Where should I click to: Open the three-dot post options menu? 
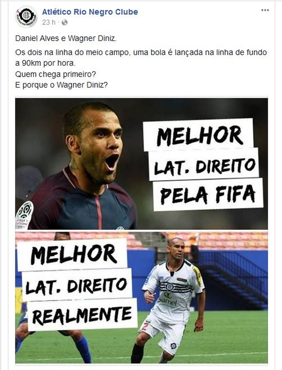(265, 10)
